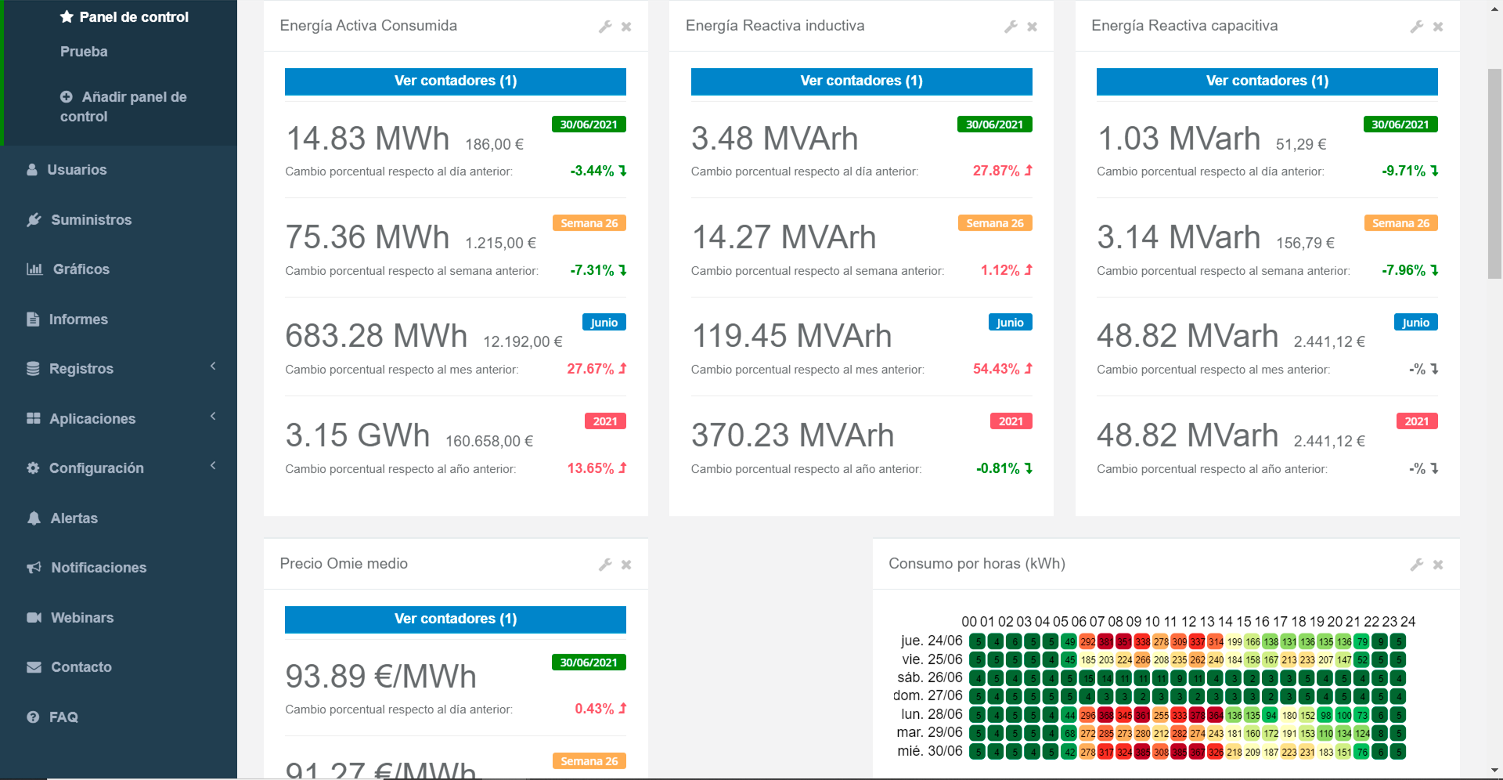Select the Prueba dashboard
Image resolution: width=1503 pixels, height=780 pixels.
(x=84, y=52)
